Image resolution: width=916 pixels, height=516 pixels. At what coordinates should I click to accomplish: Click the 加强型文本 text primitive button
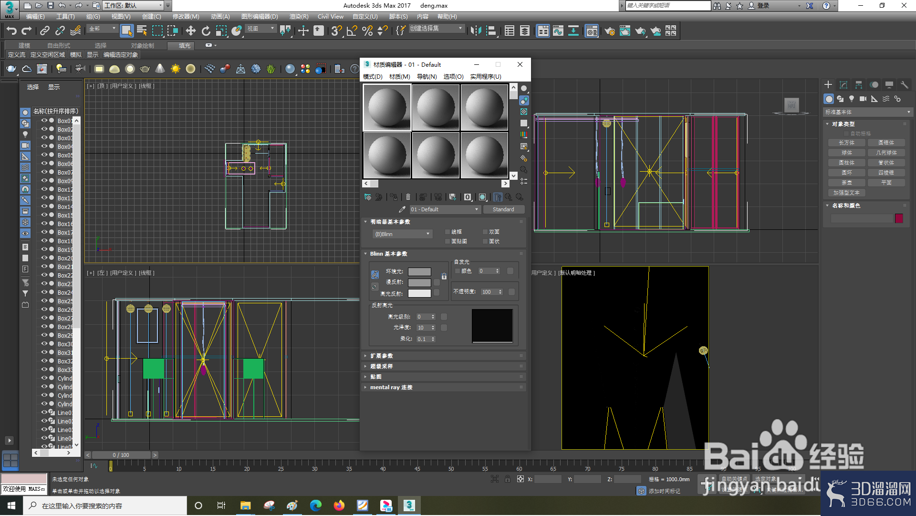coord(847,193)
